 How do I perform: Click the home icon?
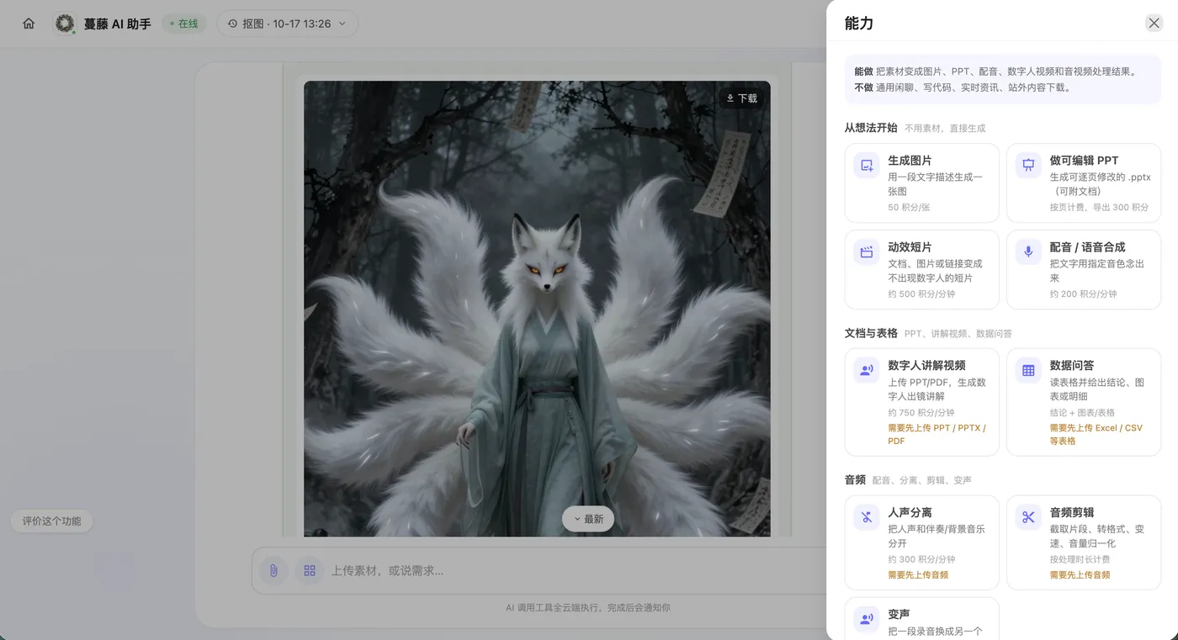pos(29,24)
